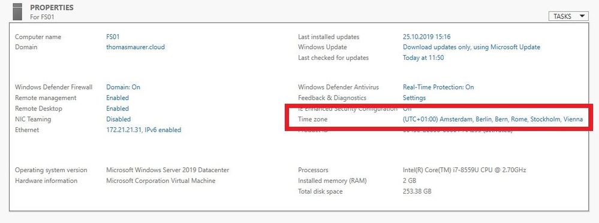Open Windows Defender Firewall Domain: On setting
599x223 pixels.
pyautogui.click(x=123, y=87)
